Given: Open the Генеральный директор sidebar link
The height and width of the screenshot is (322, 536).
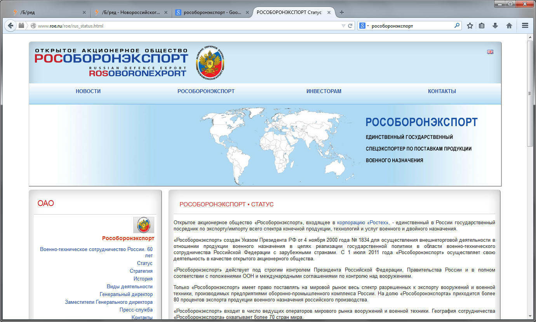Looking at the screenshot, I should [126, 294].
